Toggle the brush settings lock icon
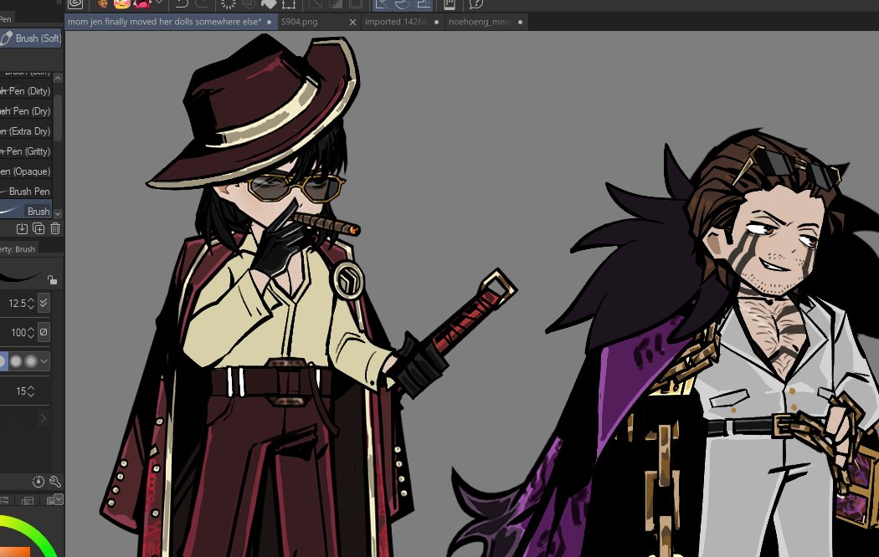This screenshot has width=879, height=557. (x=52, y=279)
